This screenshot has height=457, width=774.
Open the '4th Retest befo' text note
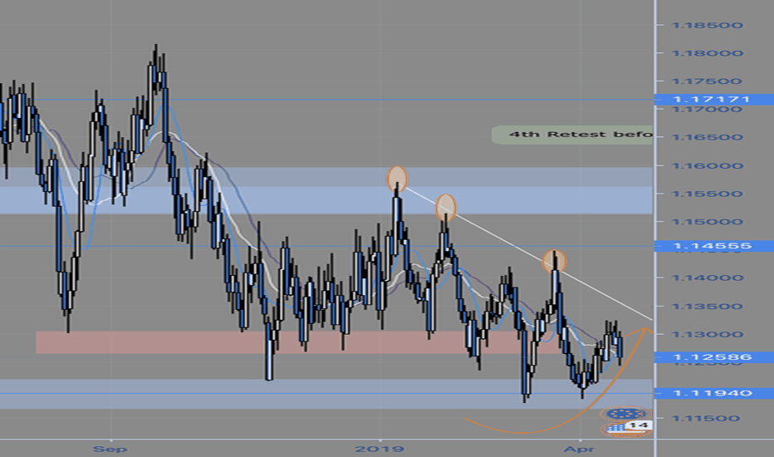click(x=572, y=135)
